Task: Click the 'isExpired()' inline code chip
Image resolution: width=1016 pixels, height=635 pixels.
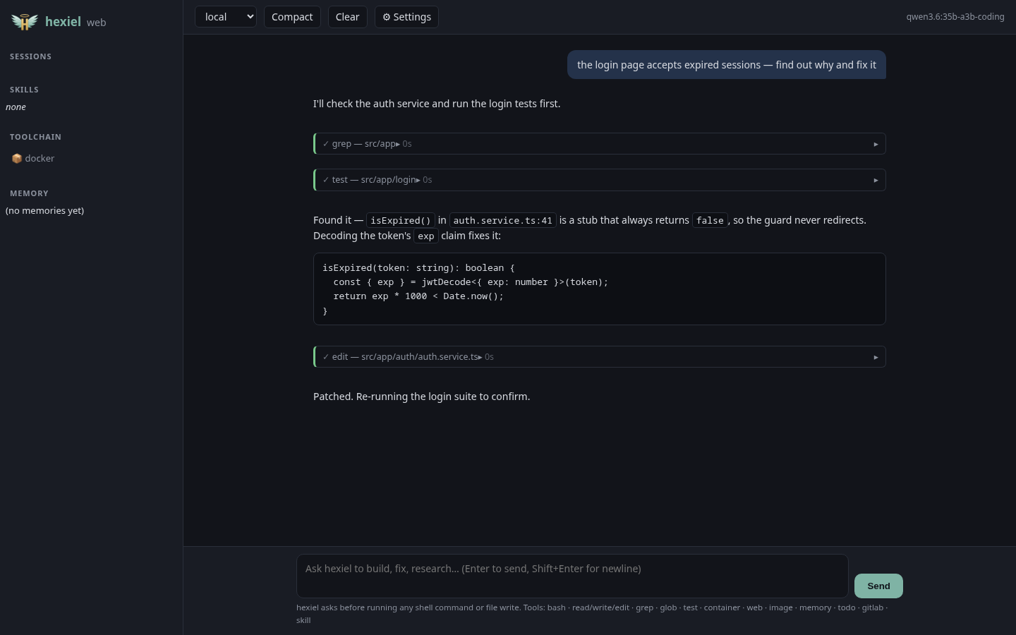Action: [401, 221]
